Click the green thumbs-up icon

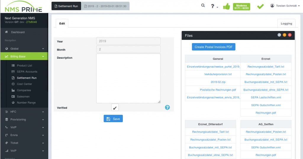tap(226, 6)
